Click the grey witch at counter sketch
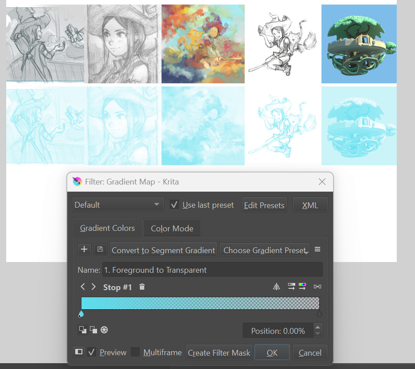 [45, 44]
